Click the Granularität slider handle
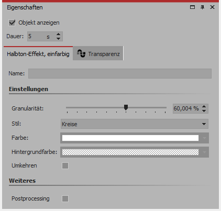Viewport: 221px width, 211px height. pos(126,107)
